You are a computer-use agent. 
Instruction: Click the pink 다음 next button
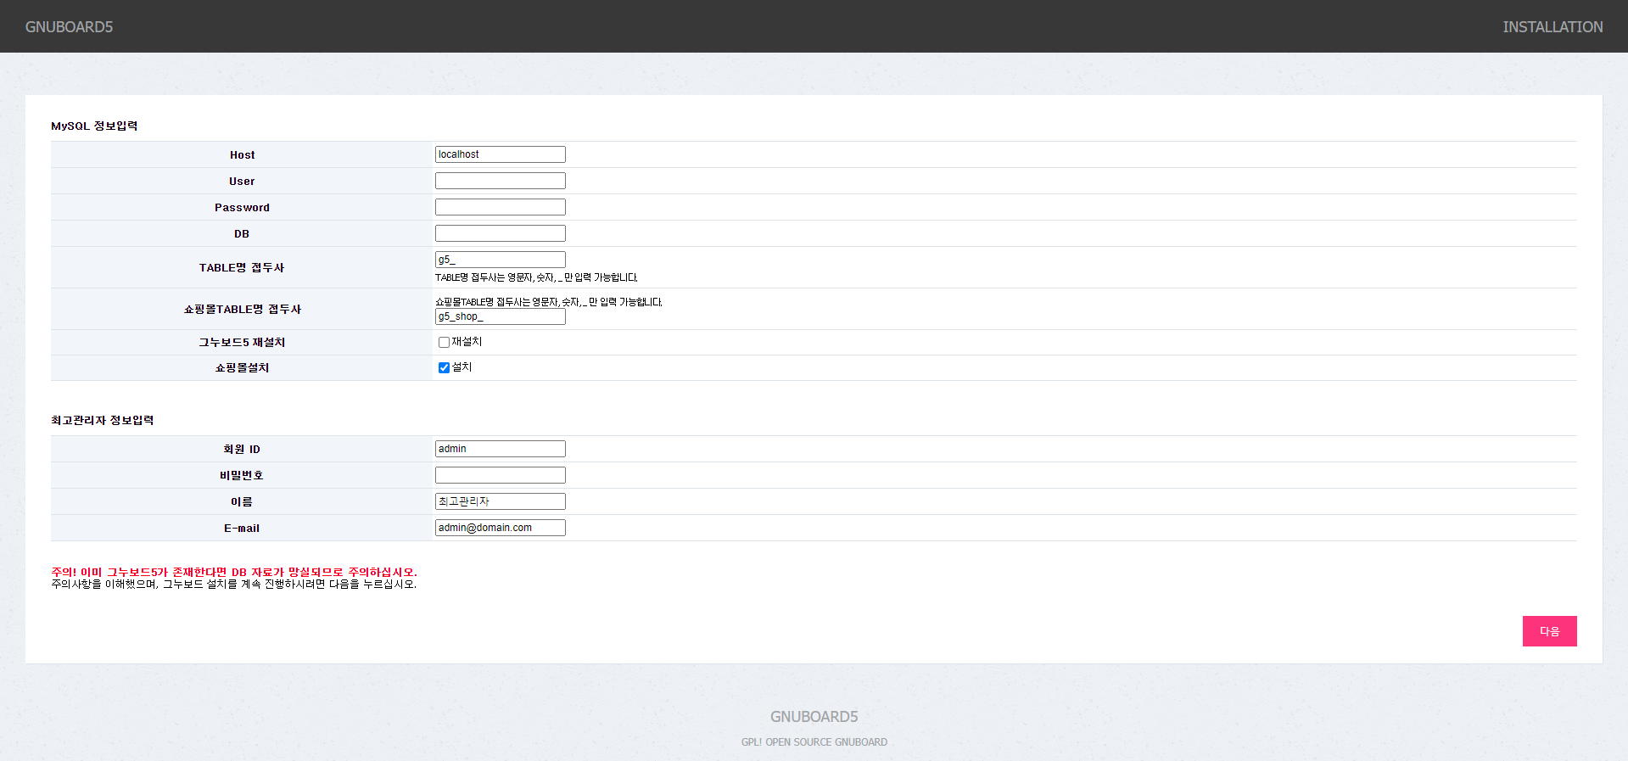pos(1549,631)
